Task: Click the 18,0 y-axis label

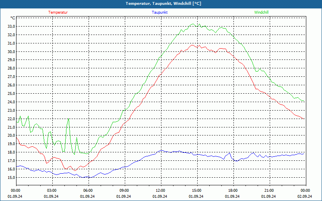Action: (11, 152)
